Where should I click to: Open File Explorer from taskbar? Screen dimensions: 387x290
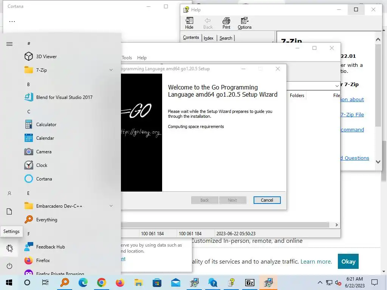[x=138, y=282]
